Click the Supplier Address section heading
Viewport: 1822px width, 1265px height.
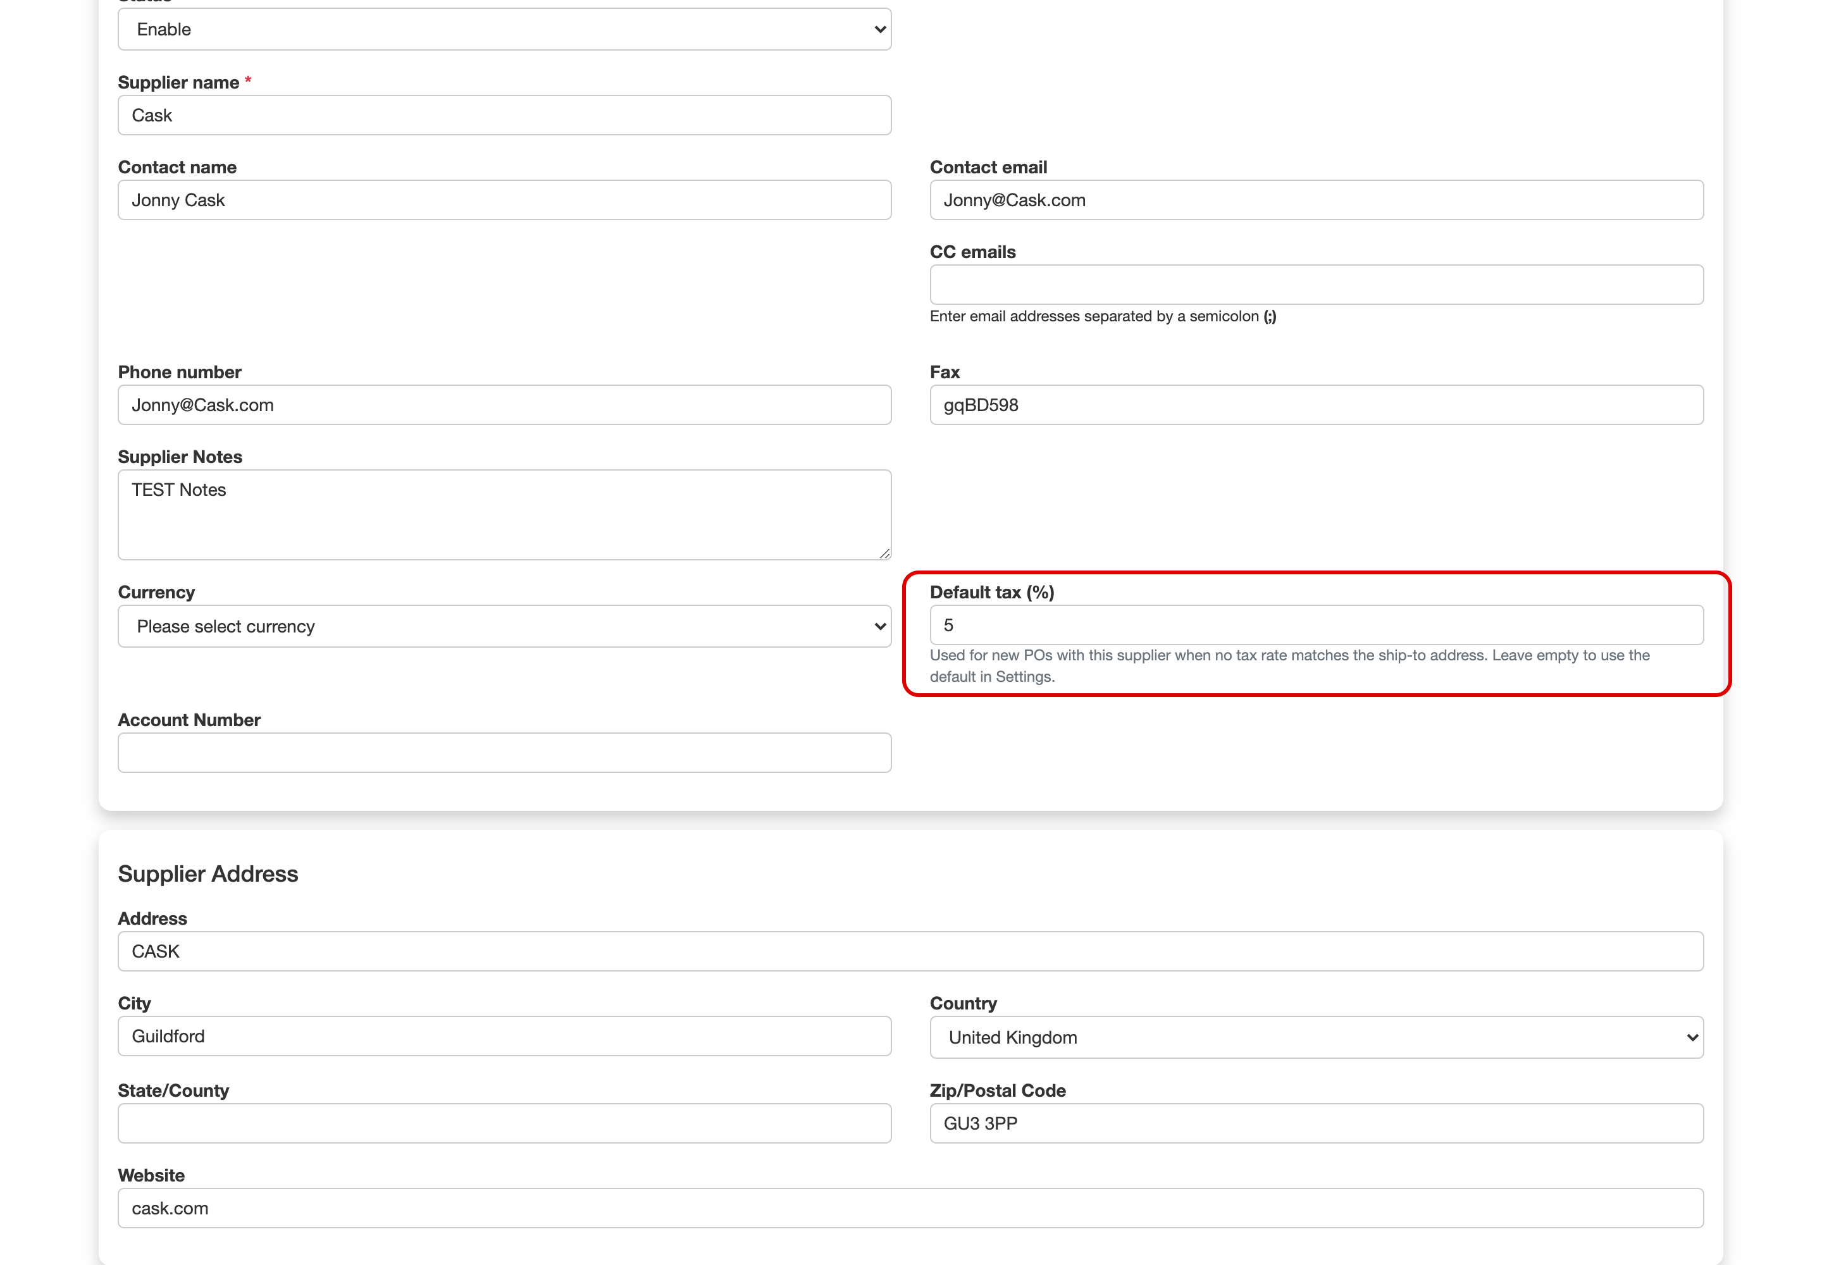(208, 873)
